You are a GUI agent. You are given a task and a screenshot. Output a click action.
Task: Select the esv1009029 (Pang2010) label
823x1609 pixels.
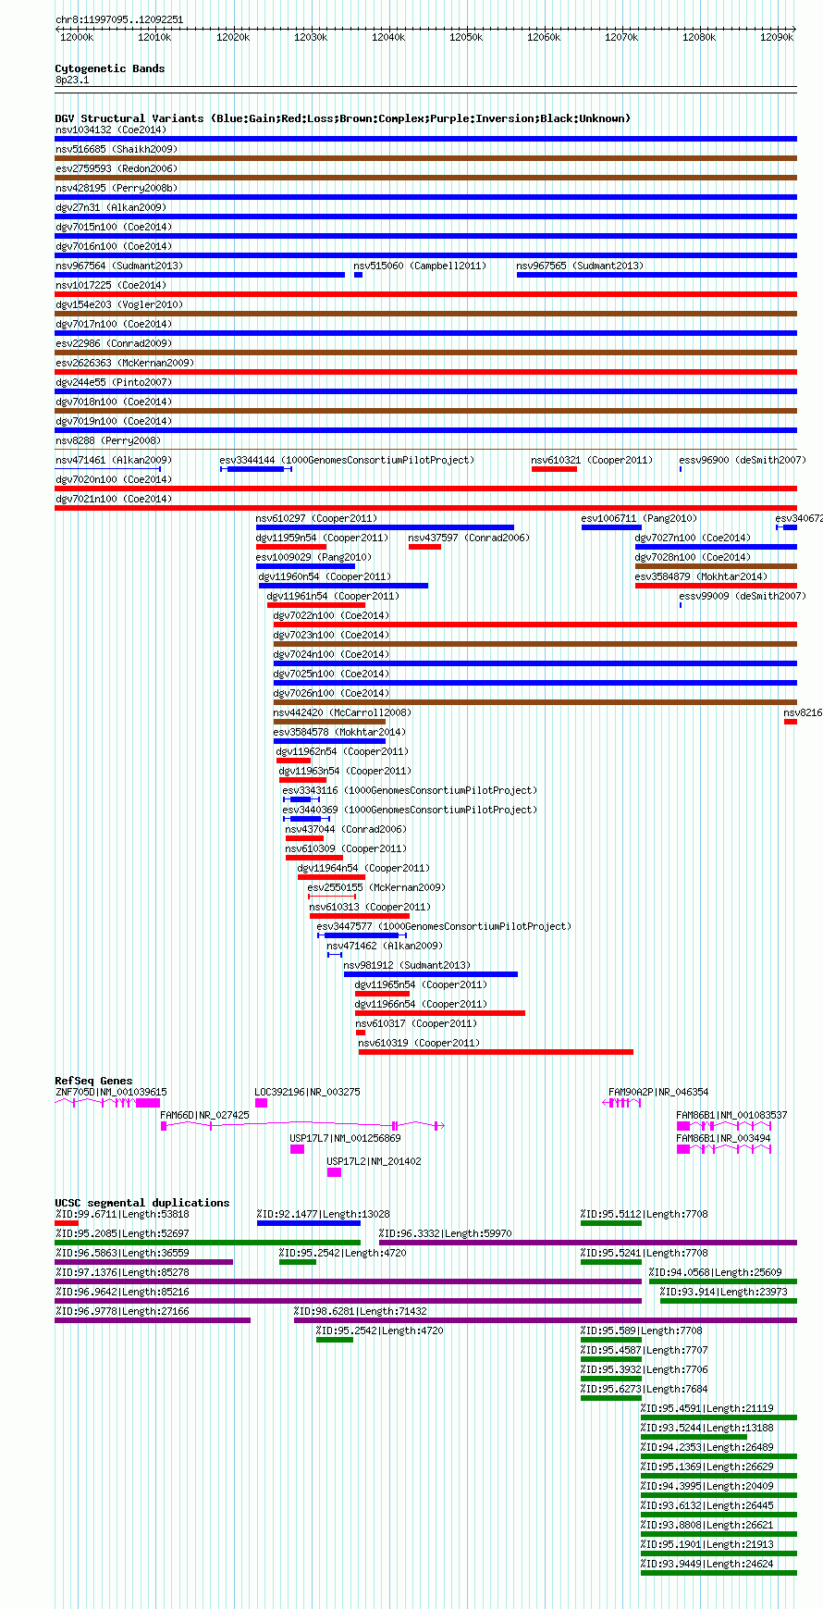click(313, 557)
